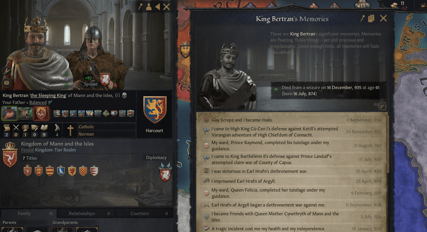Open the Courtiers tab
Viewport: 427px width, 232px height.
click(x=144, y=214)
